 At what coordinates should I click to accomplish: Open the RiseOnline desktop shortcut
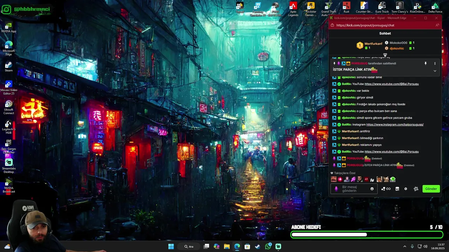(x=417, y=8)
